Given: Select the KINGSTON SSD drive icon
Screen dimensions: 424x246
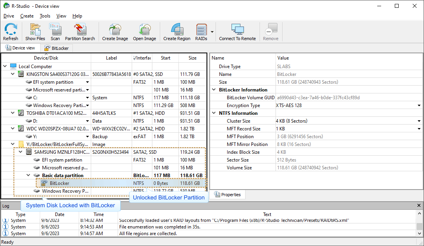Looking at the screenshot, I should (x=21, y=74).
